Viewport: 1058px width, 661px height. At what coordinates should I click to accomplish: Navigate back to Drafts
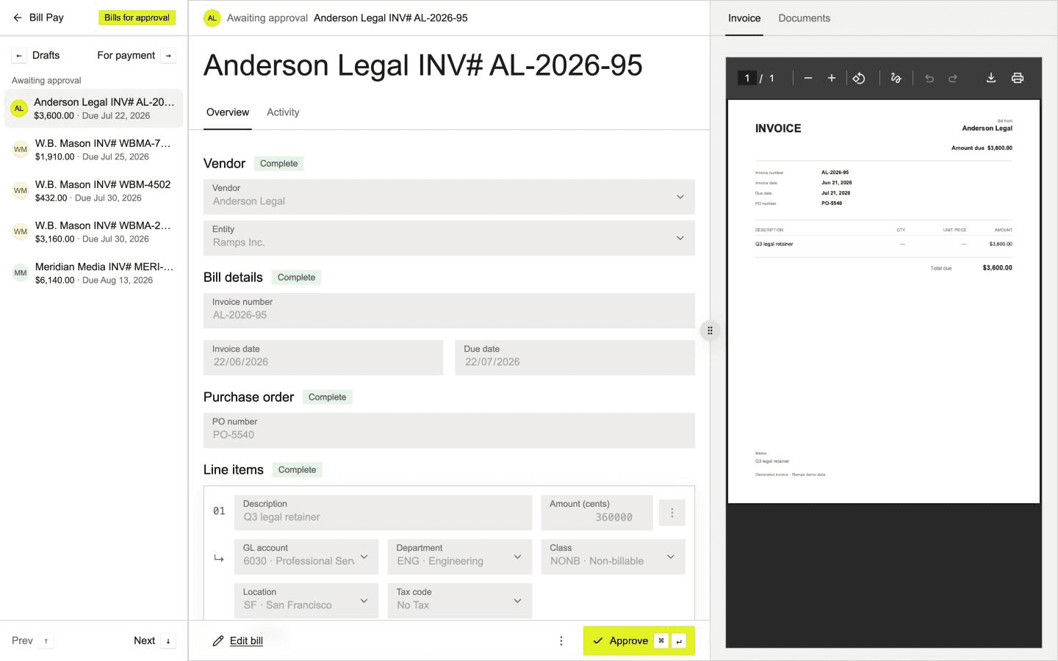(37, 55)
